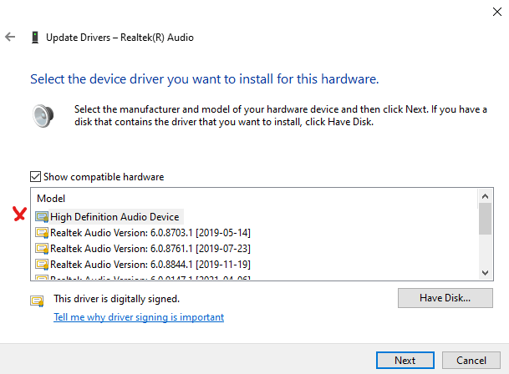Viewport: 509px width, 374px height.
Task: Go back with the left arrow
Action: coord(10,37)
